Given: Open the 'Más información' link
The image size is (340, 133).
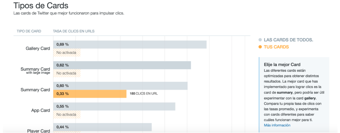Looking at the screenshot, I should [x=277, y=125].
